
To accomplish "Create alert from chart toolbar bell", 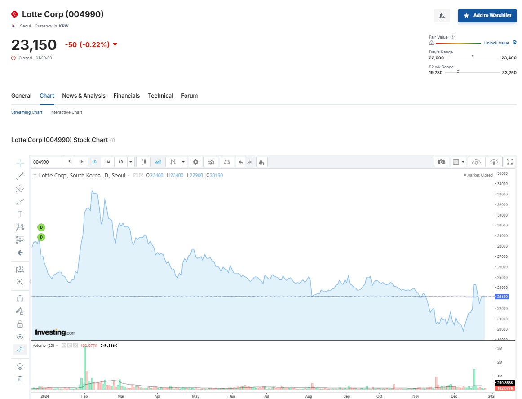I will pyautogui.click(x=261, y=162).
